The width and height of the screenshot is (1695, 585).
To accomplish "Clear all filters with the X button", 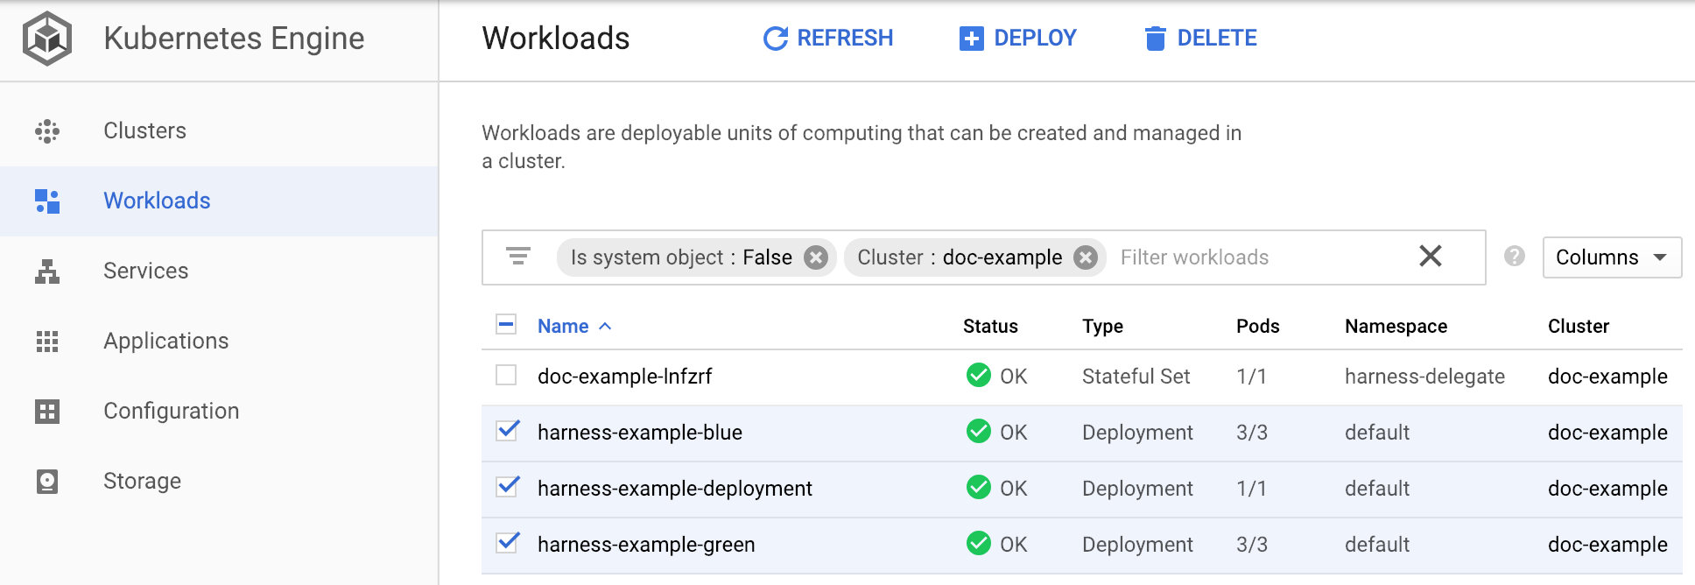I will coord(1431,256).
